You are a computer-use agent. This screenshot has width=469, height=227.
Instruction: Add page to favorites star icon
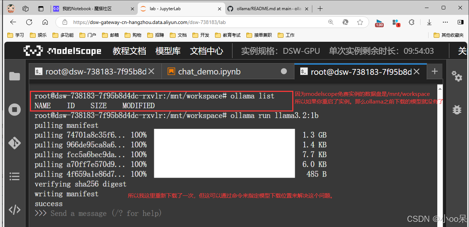(x=360, y=22)
